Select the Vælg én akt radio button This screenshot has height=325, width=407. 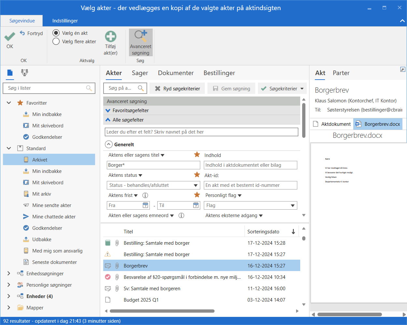(x=56, y=33)
